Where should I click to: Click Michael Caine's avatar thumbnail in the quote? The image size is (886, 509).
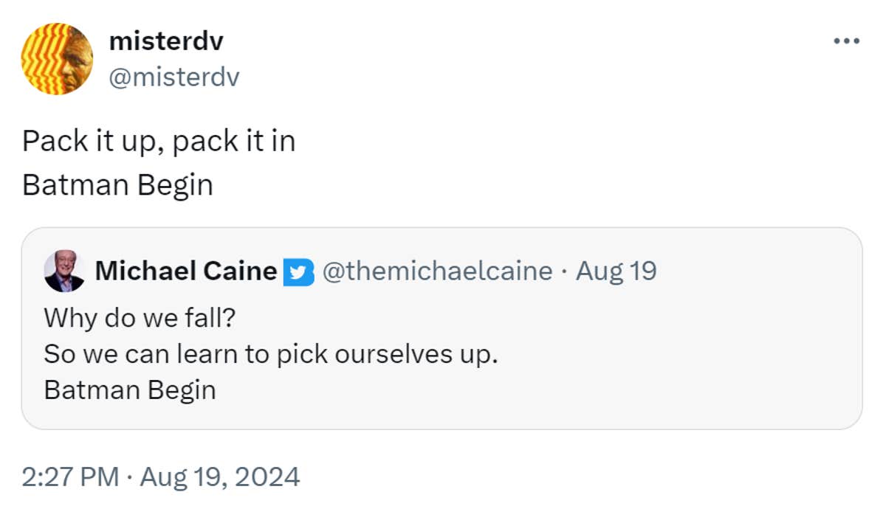pos(65,270)
